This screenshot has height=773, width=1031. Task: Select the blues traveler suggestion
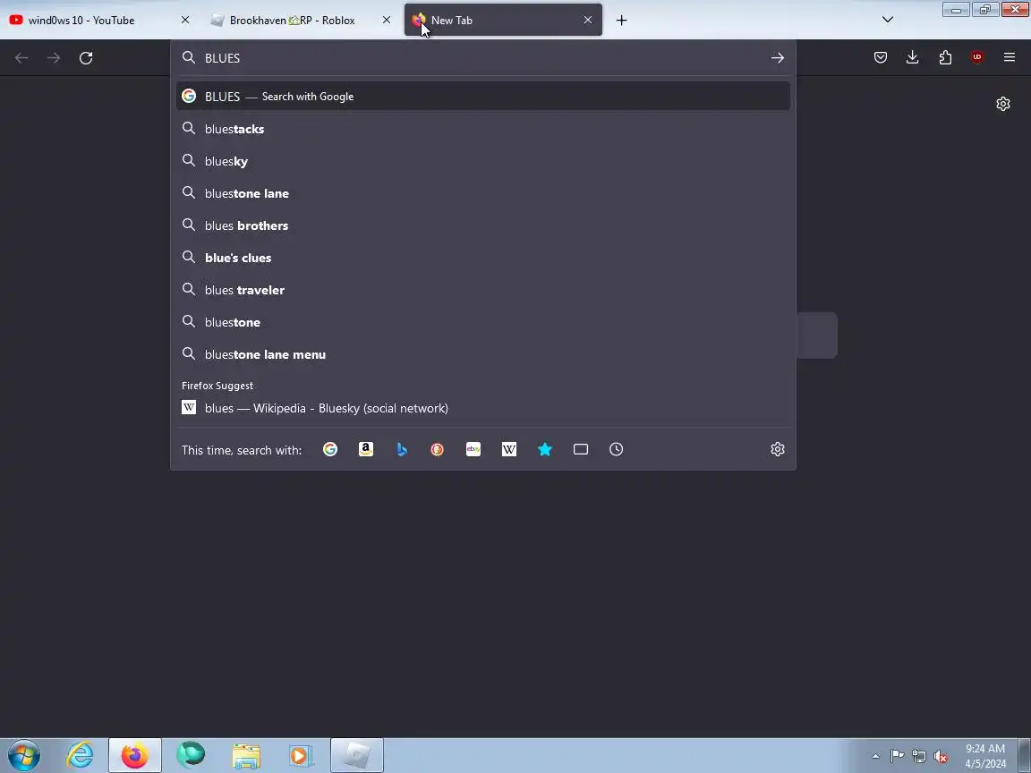(x=483, y=290)
